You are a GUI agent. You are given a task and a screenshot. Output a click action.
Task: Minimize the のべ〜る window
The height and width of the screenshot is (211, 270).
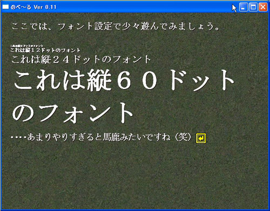244,7
